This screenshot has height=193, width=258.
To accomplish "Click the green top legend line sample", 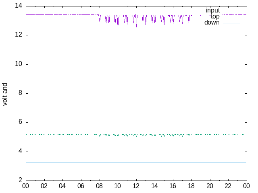I will pos(231,16).
